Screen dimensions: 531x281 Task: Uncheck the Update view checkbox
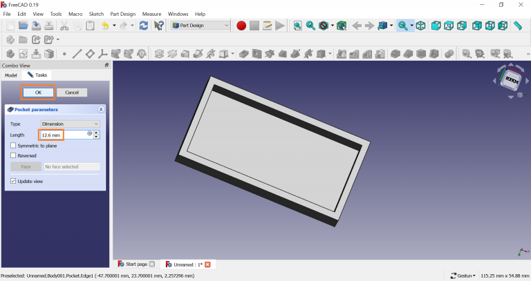coord(14,181)
